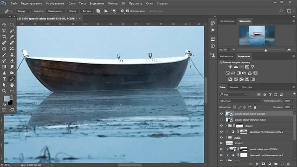
Task: Open the Info panel icon
Action: 213,46
